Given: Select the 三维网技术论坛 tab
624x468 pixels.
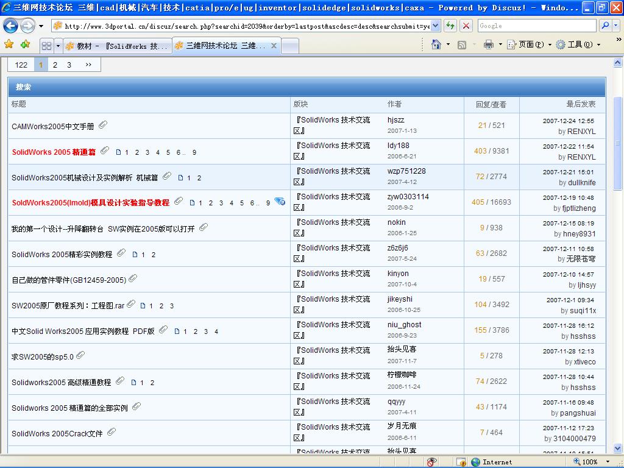Looking at the screenshot, I should click(x=221, y=46).
